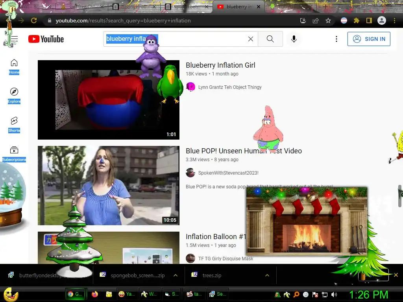The height and width of the screenshot is (302, 403).
Task: Click the Blue POP! Unseen Human video title
Action: pos(244,151)
